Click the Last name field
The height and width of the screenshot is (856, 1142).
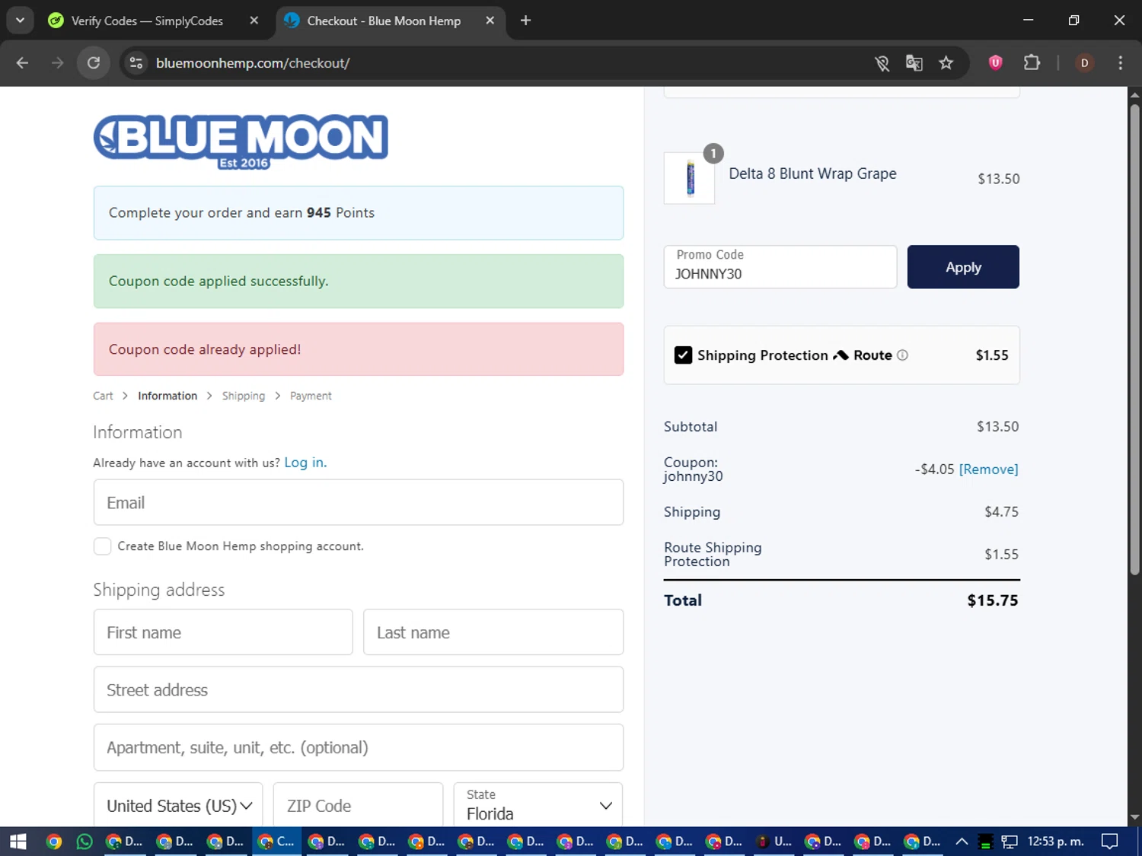[x=493, y=632]
